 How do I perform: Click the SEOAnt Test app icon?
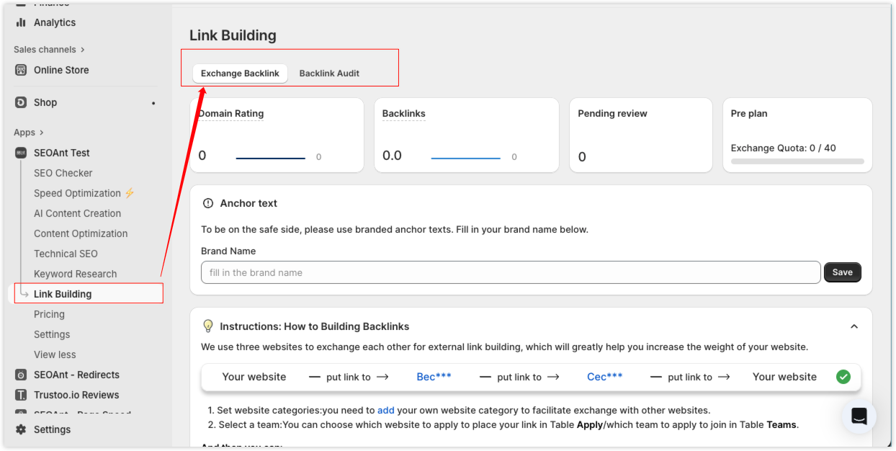coord(21,153)
